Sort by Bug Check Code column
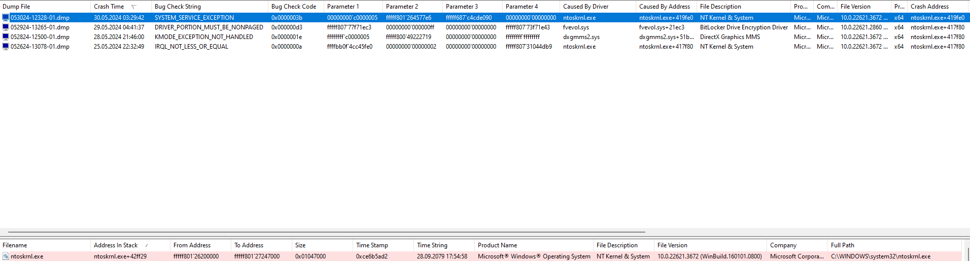 click(296, 7)
